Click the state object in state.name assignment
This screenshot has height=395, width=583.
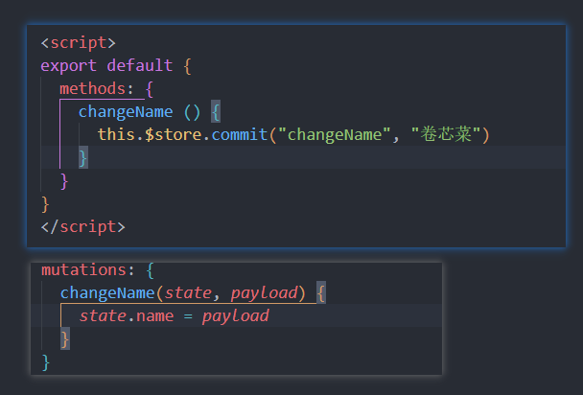[x=102, y=316]
